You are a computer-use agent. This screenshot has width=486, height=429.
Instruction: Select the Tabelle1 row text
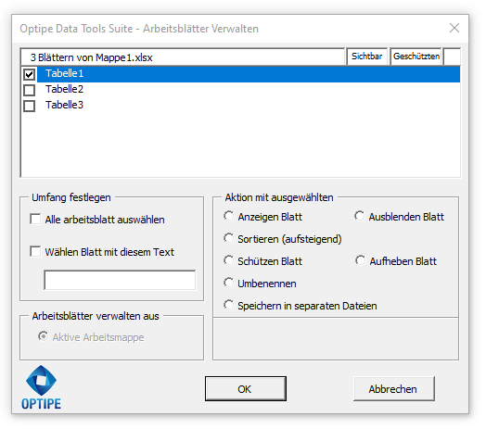[x=65, y=74]
